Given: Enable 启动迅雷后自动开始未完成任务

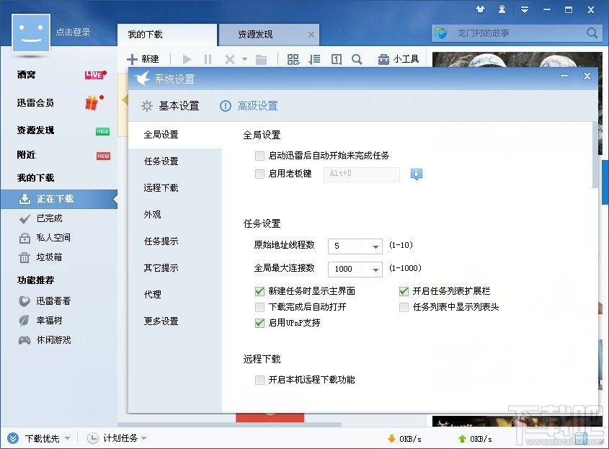Looking at the screenshot, I should (259, 156).
